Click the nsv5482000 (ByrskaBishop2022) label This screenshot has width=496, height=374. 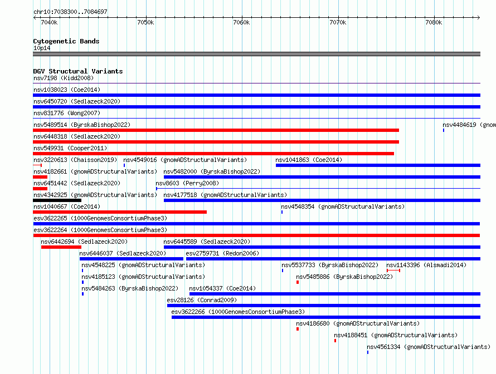(212, 171)
